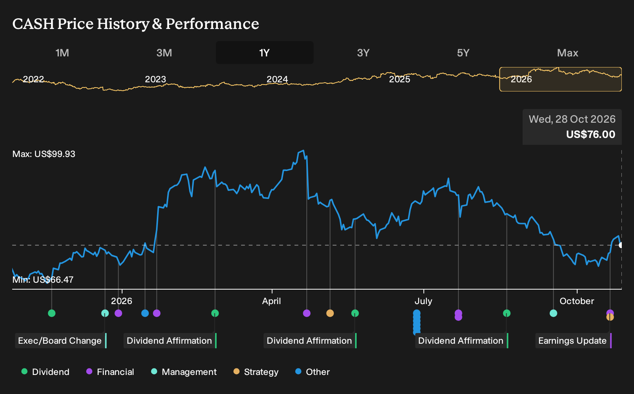Image resolution: width=634 pixels, height=394 pixels.
Task: Click the purple Financial marker at the April peak
Action: point(307,313)
